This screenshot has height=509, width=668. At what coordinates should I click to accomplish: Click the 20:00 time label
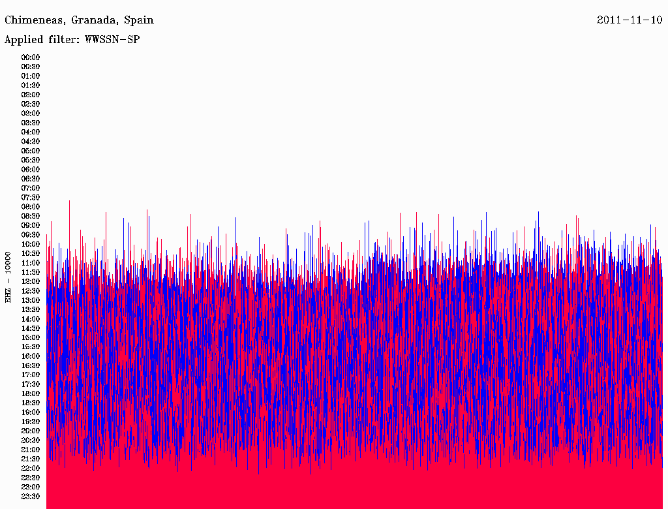31,431
